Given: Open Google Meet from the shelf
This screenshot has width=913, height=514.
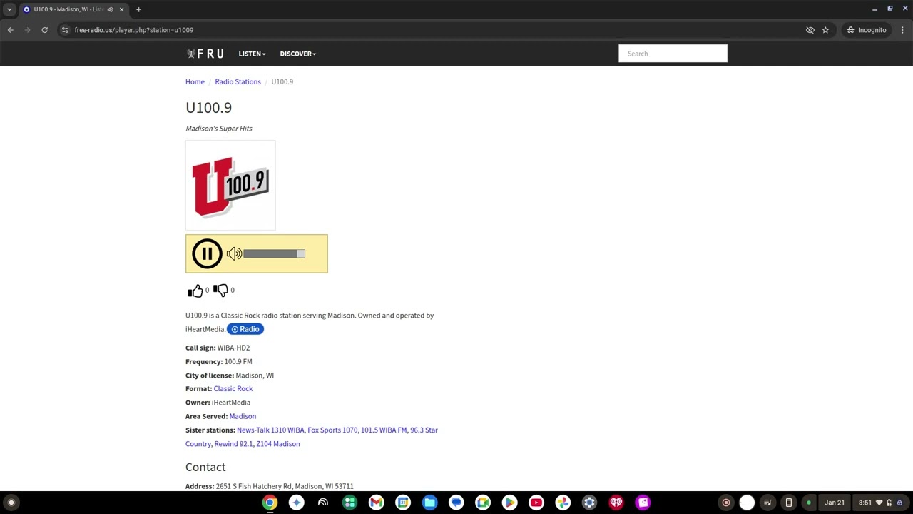Looking at the screenshot, I should point(483,503).
